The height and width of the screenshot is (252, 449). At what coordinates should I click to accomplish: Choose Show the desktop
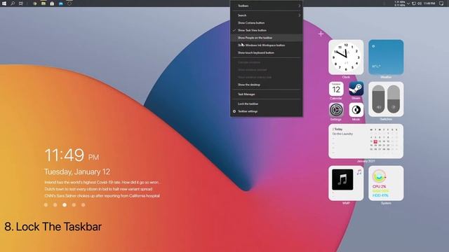(x=267, y=85)
